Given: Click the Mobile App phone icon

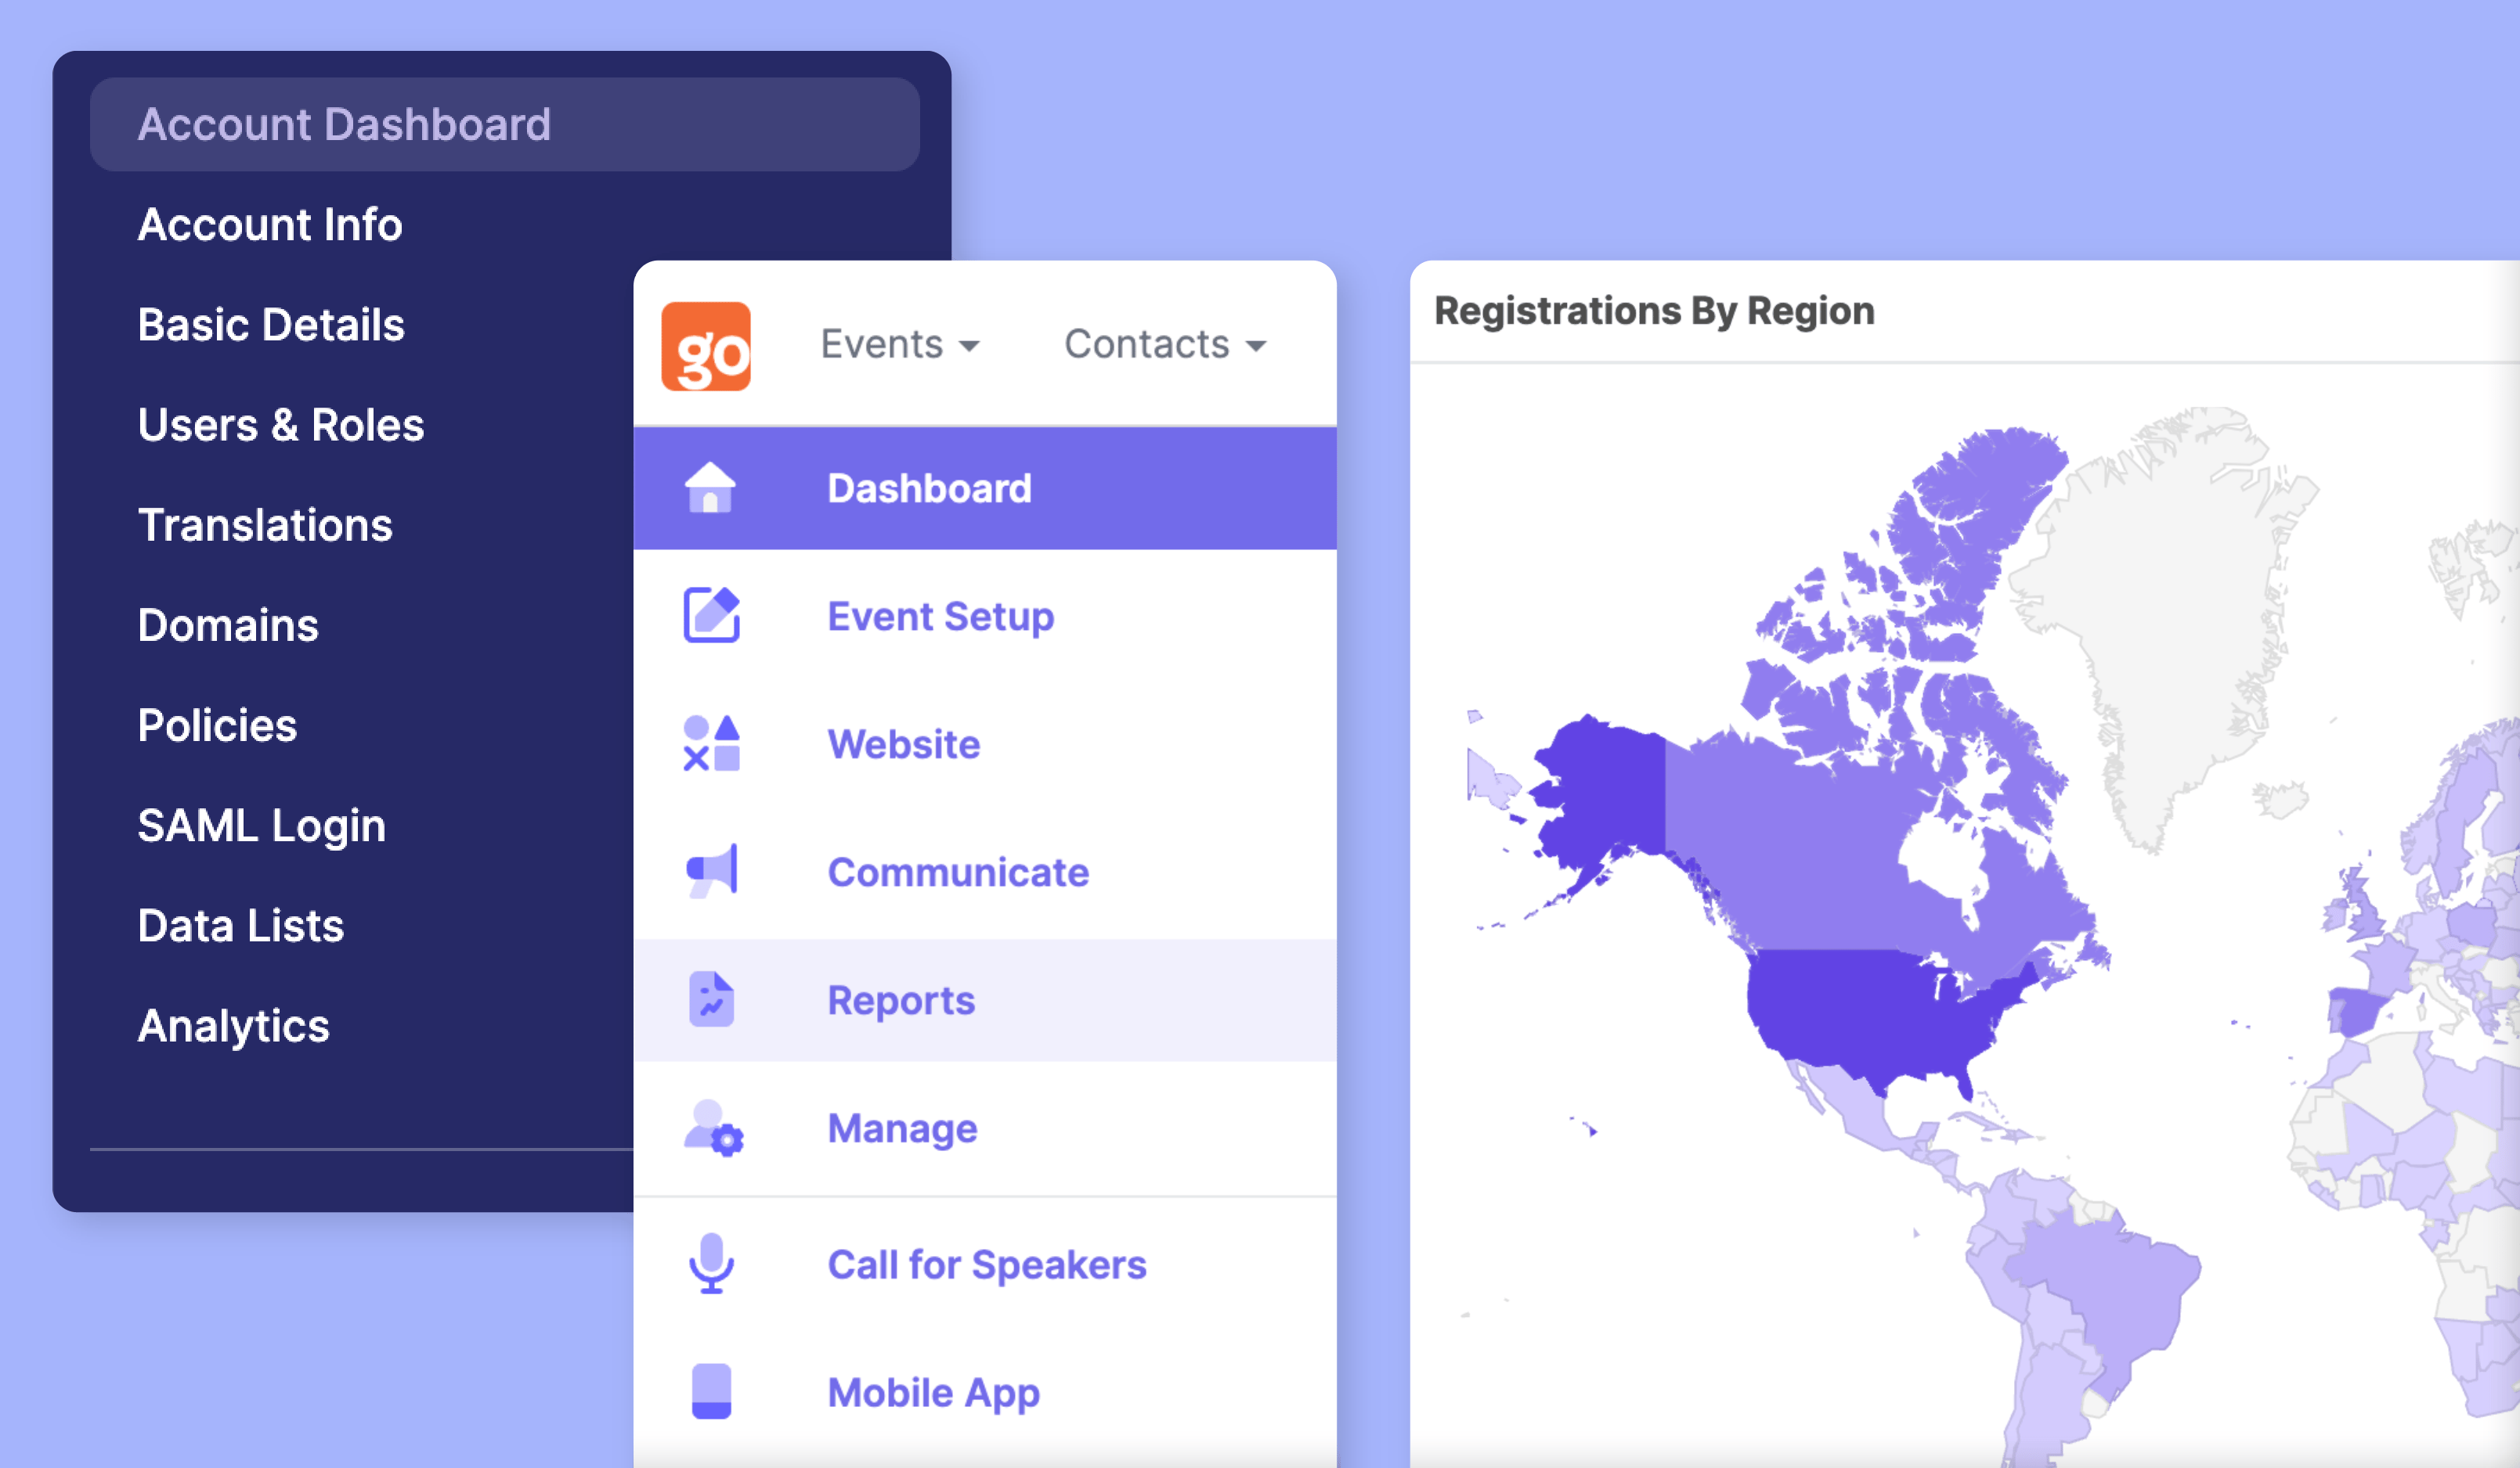Looking at the screenshot, I should click(711, 1391).
